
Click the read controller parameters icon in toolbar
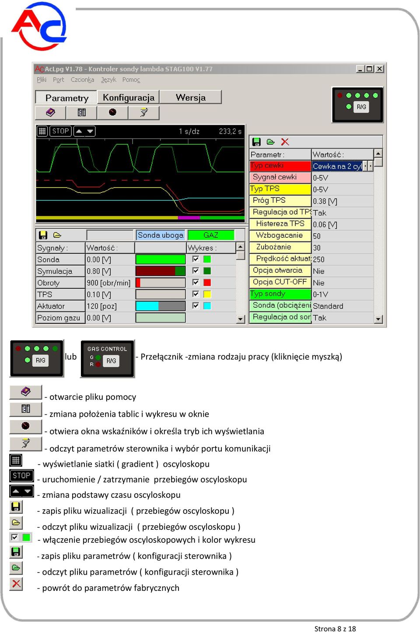(x=143, y=112)
